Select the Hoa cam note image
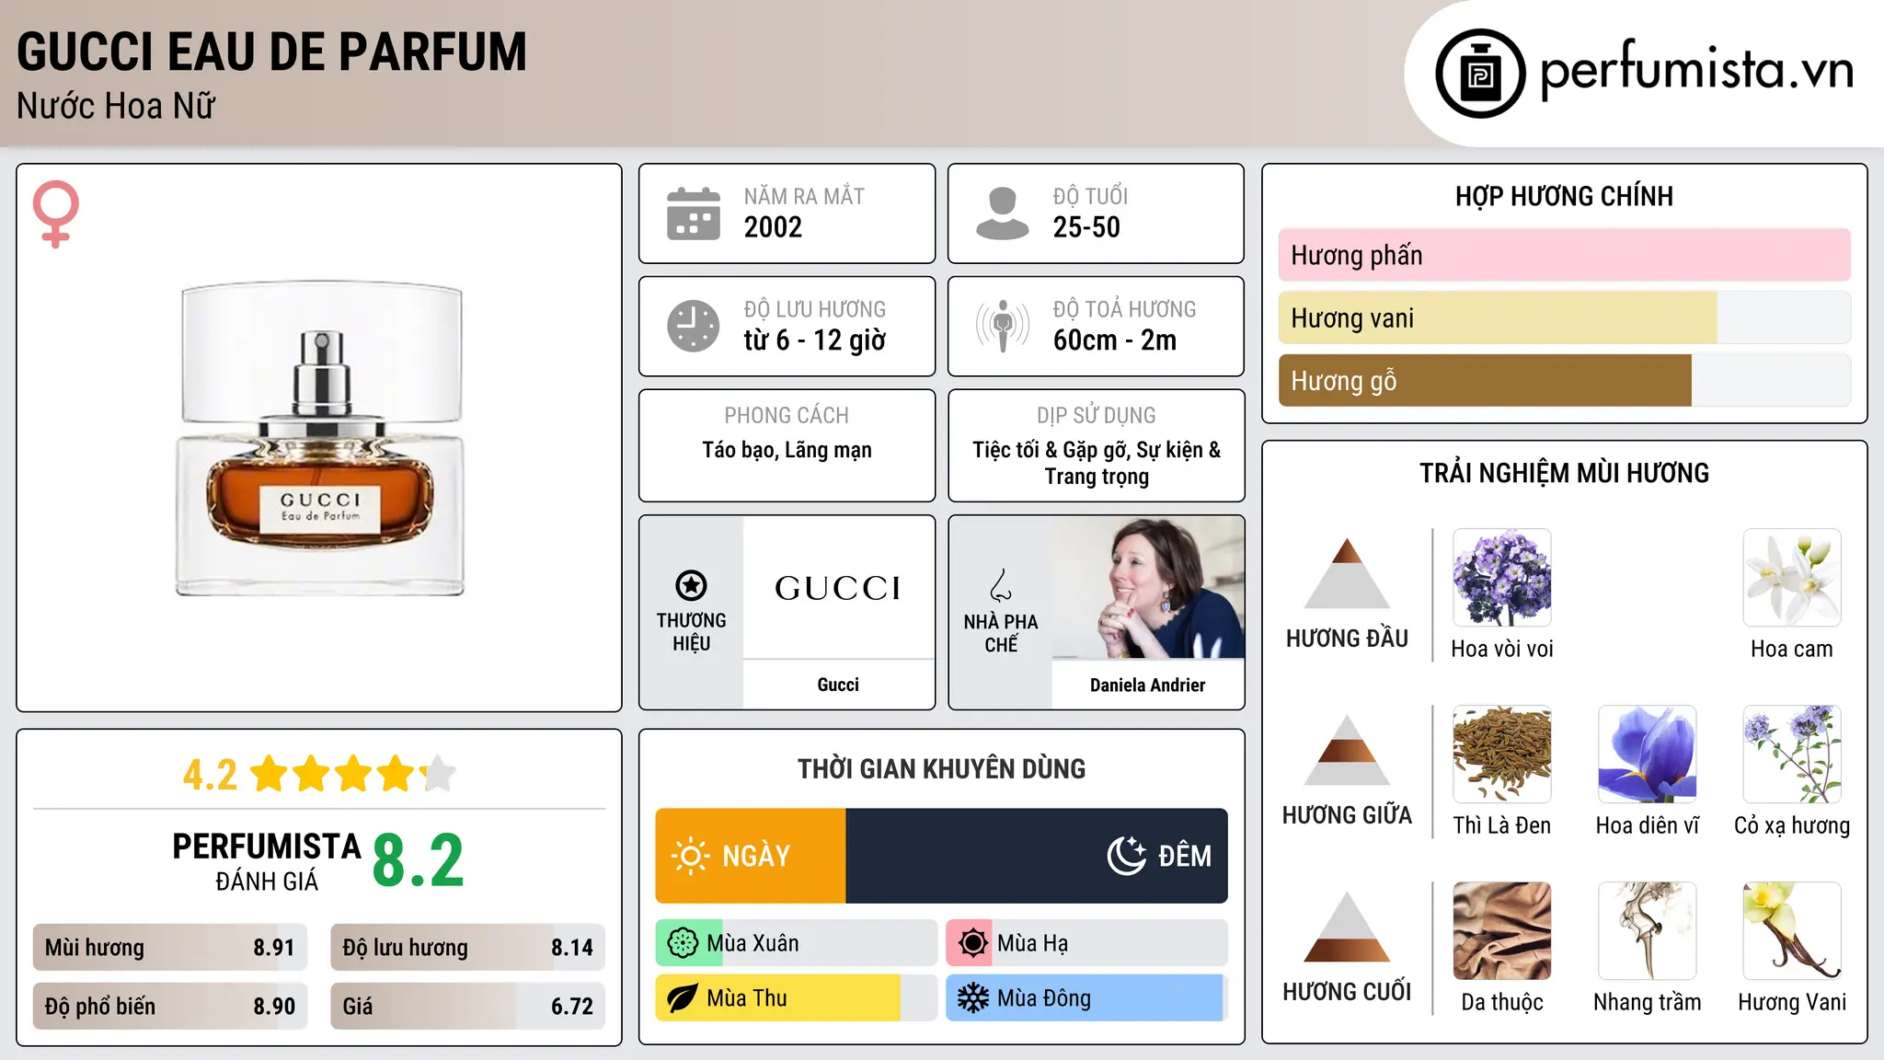Screen dimensions: 1884x1060 [1792, 578]
